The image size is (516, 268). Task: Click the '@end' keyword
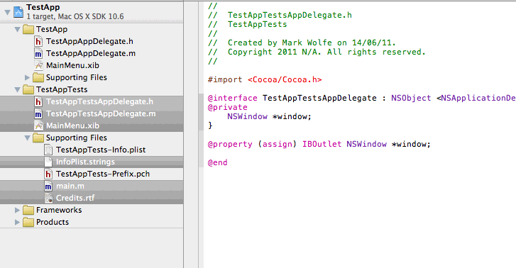click(217, 162)
